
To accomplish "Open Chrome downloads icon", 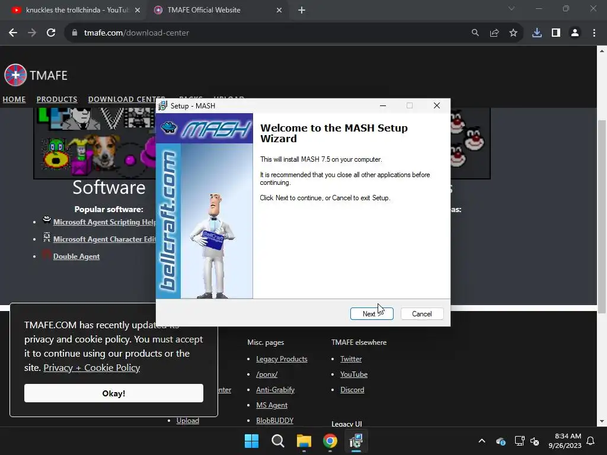I will point(537,33).
